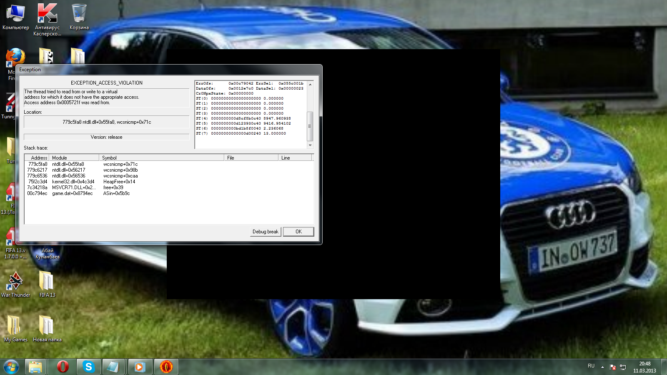The image size is (667, 375).
Task: Open the Windows Start menu
Action: click(11, 367)
